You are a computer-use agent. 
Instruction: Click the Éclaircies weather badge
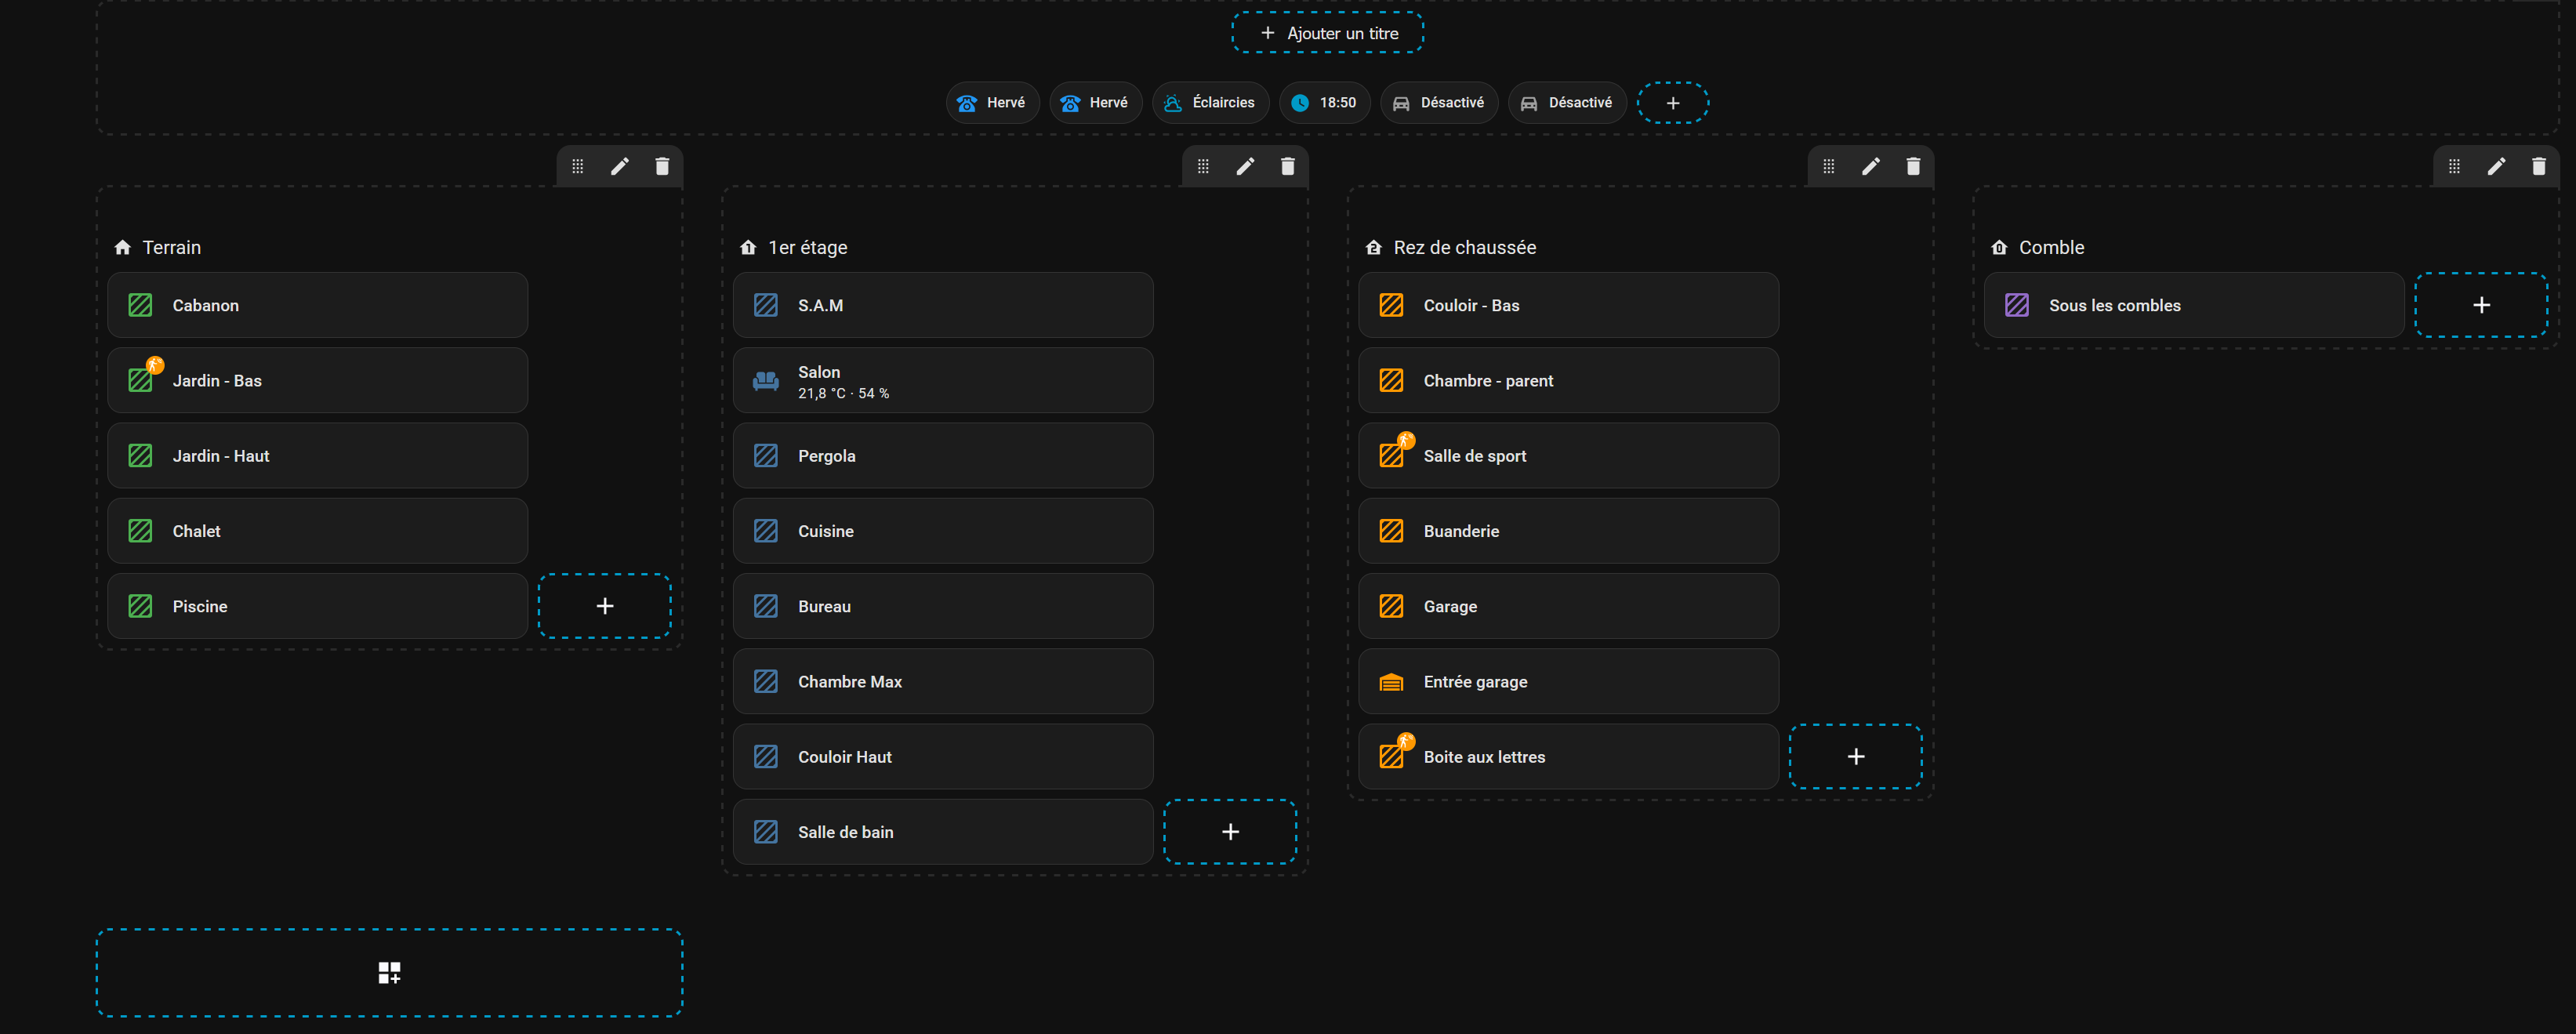point(1210,103)
